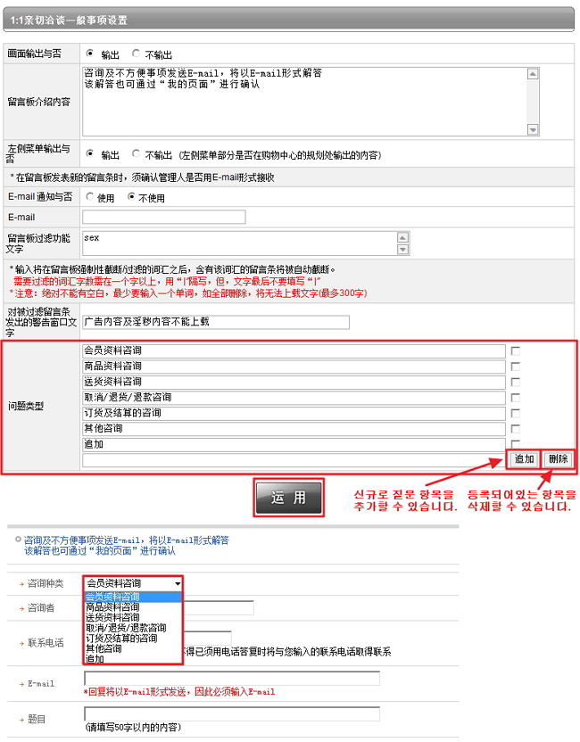
Task: Click scroll-down arrow in 留言板介绍内容 textarea
Action: (533, 129)
